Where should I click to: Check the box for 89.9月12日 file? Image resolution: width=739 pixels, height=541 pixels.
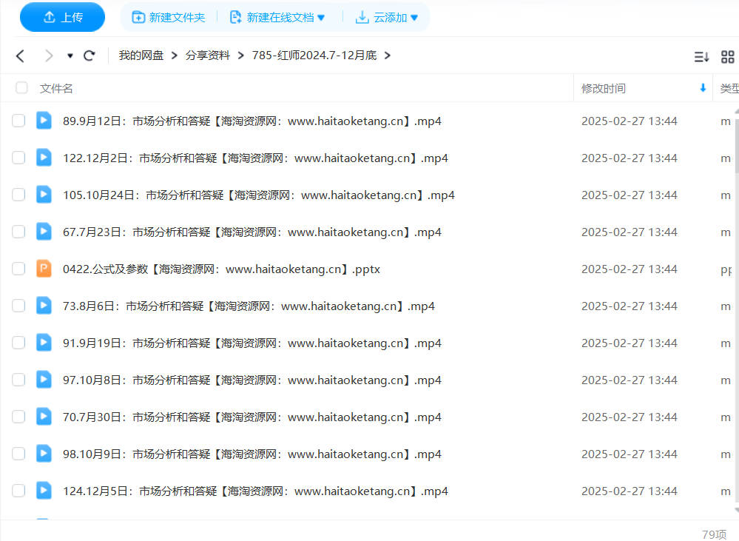(x=18, y=121)
